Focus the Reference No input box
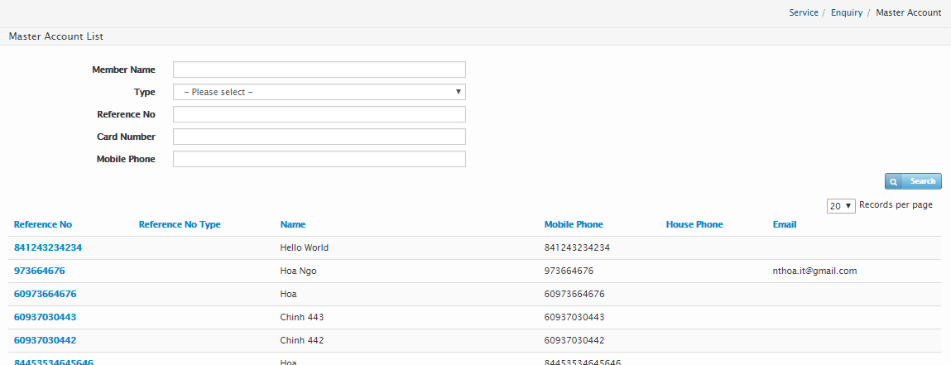The image size is (951, 365). tap(319, 114)
